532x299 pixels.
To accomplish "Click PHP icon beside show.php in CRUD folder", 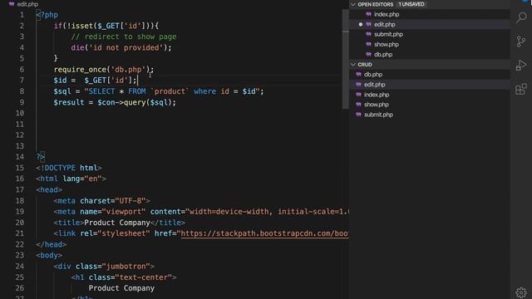I will (x=358, y=105).
